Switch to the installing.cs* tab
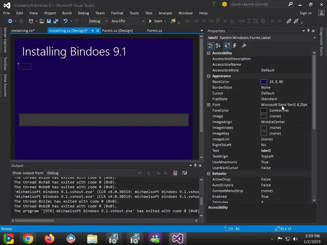The image size is (327, 245). tap(23, 31)
